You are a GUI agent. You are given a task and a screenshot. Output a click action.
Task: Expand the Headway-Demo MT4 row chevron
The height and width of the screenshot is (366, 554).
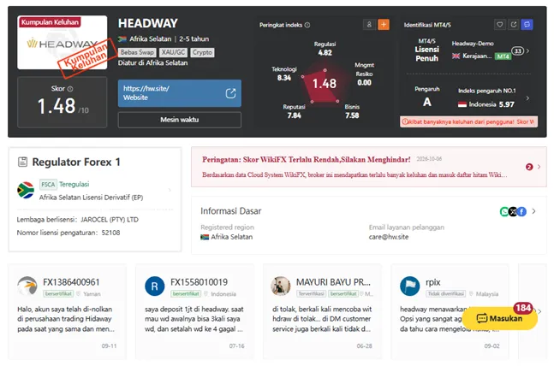(527, 50)
